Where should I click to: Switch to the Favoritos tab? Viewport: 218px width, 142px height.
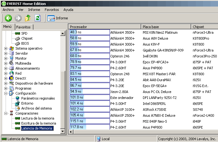[23, 27]
